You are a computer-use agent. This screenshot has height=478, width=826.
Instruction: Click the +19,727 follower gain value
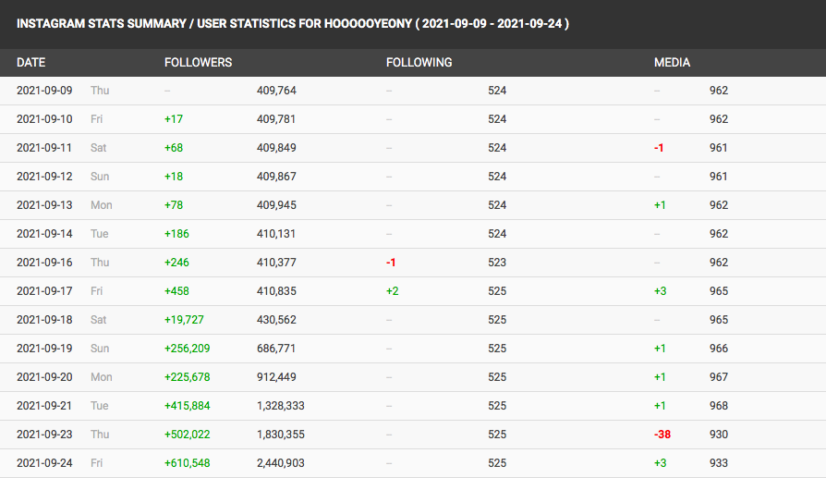(x=184, y=320)
